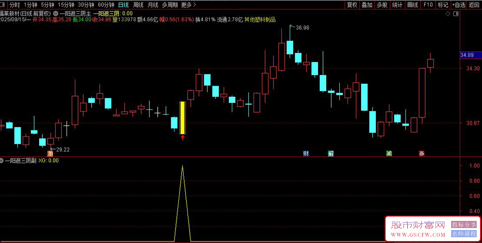Add stock with +自选 button
The width and height of the screenshot is (482, 243).
point(459,5)
